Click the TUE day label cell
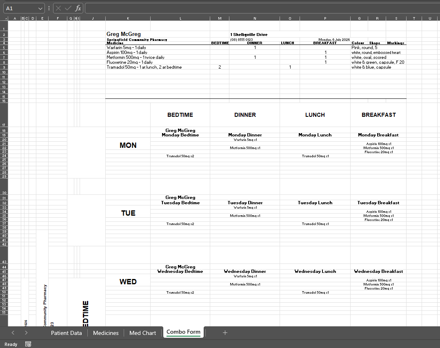440x348 pixels. point(128,213)
